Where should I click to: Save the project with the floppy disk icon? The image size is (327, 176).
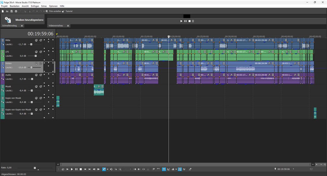(11, 11)
